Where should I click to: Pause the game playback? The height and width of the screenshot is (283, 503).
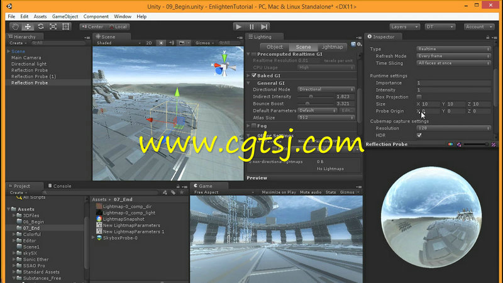251,26
